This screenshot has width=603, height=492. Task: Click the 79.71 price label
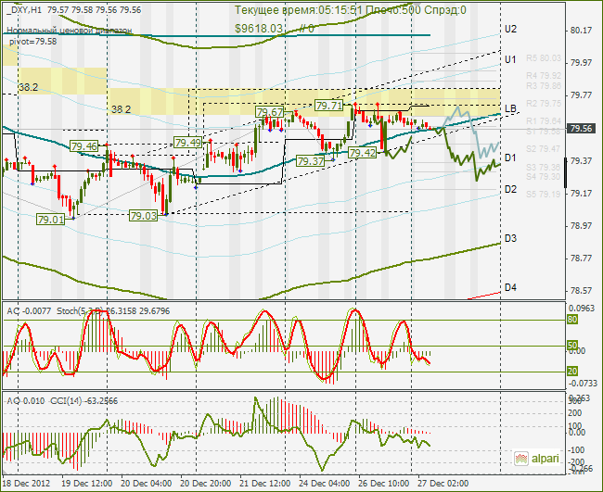(328, 105)
